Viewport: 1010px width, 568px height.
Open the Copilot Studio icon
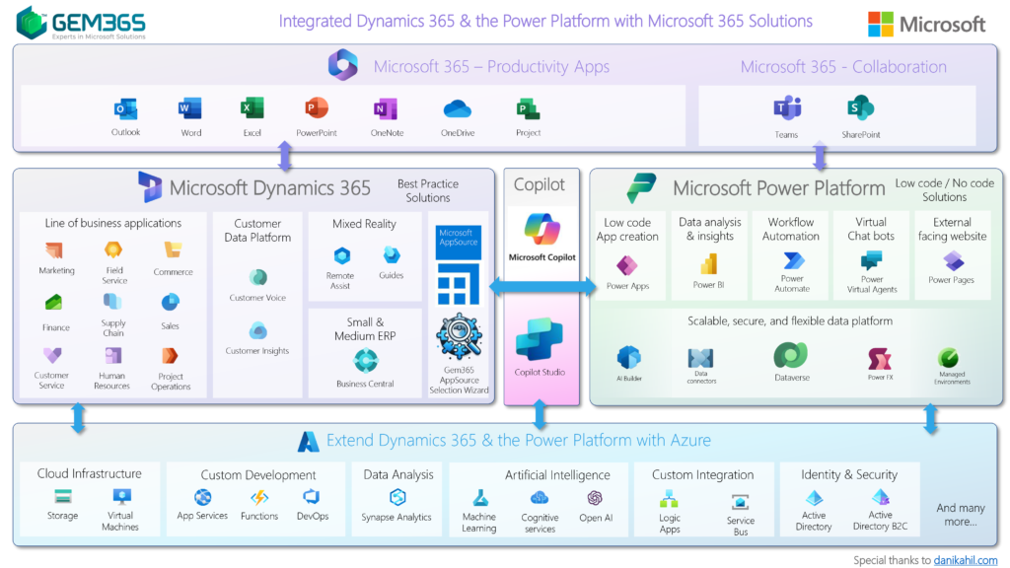coord(540,339)
